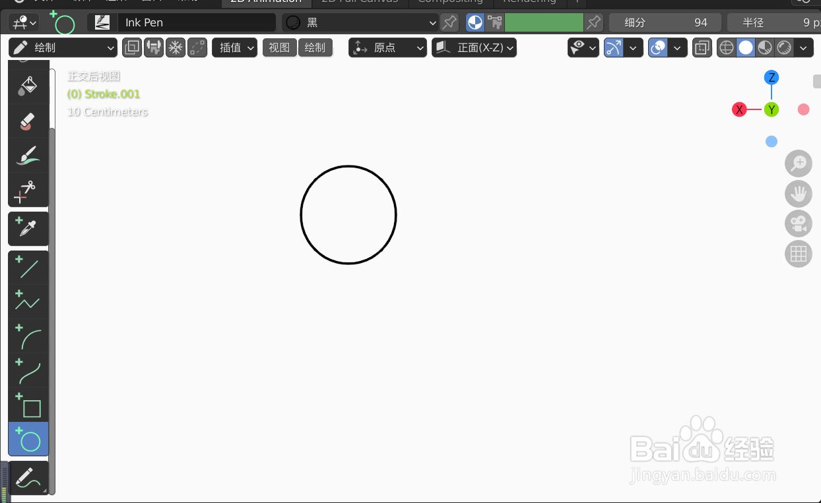Expand the shading options dropdown arrow
Image resolution: width=821 pixels, height=503 pixels.
pyautogui.click(x=804, y=47)
